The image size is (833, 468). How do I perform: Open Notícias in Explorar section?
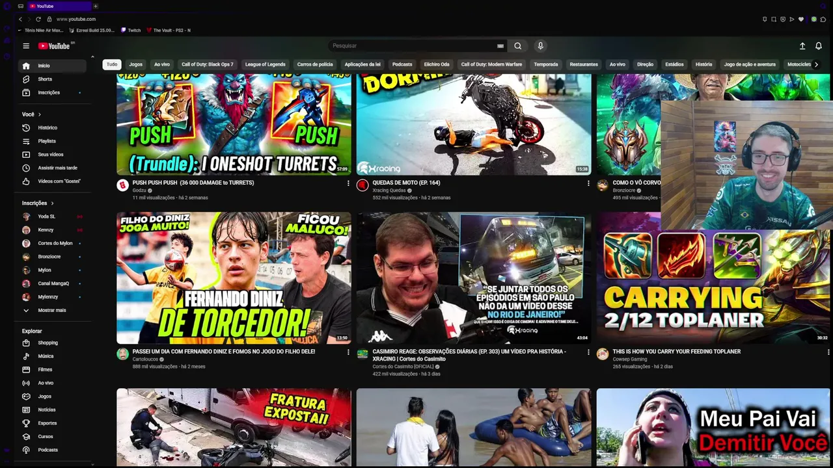pyautogui.click(x=52, y=409)
